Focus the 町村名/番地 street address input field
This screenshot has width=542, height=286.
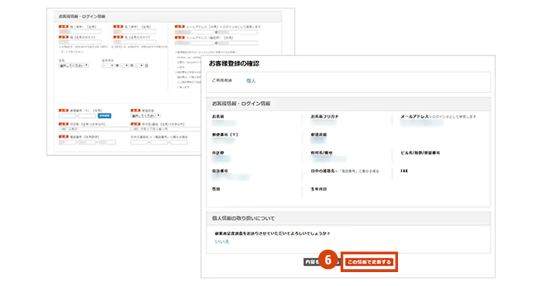click(165, 129)
